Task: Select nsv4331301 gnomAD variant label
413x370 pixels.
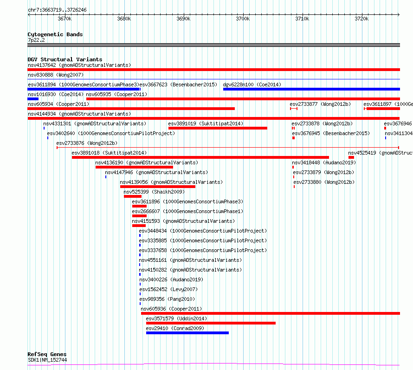Action: [95, 123]
